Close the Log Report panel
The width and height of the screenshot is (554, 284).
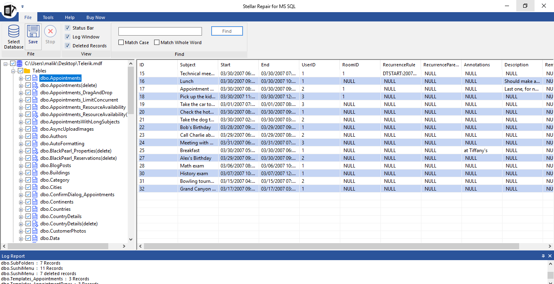pyautogui.click(x=550, y=256)
